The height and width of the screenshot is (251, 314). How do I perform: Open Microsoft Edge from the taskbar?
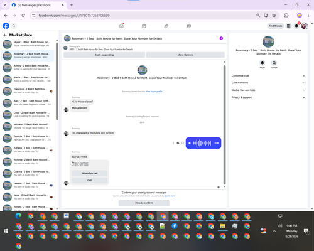pyautogui.click(x=18, y=216)
